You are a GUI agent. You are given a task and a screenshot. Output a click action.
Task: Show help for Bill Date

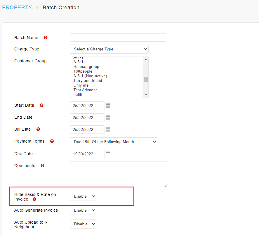pyautogui.click(x=38, y=129)
